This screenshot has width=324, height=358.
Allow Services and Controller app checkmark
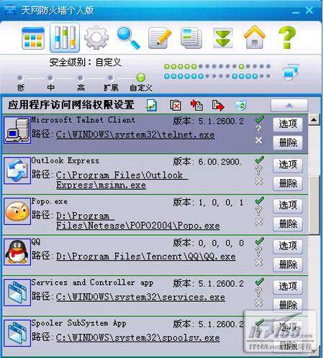pos(259,282)
